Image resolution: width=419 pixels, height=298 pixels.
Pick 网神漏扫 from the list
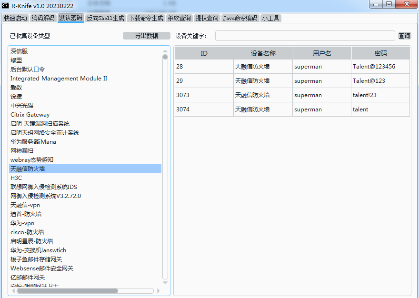(x=85, y=151)
